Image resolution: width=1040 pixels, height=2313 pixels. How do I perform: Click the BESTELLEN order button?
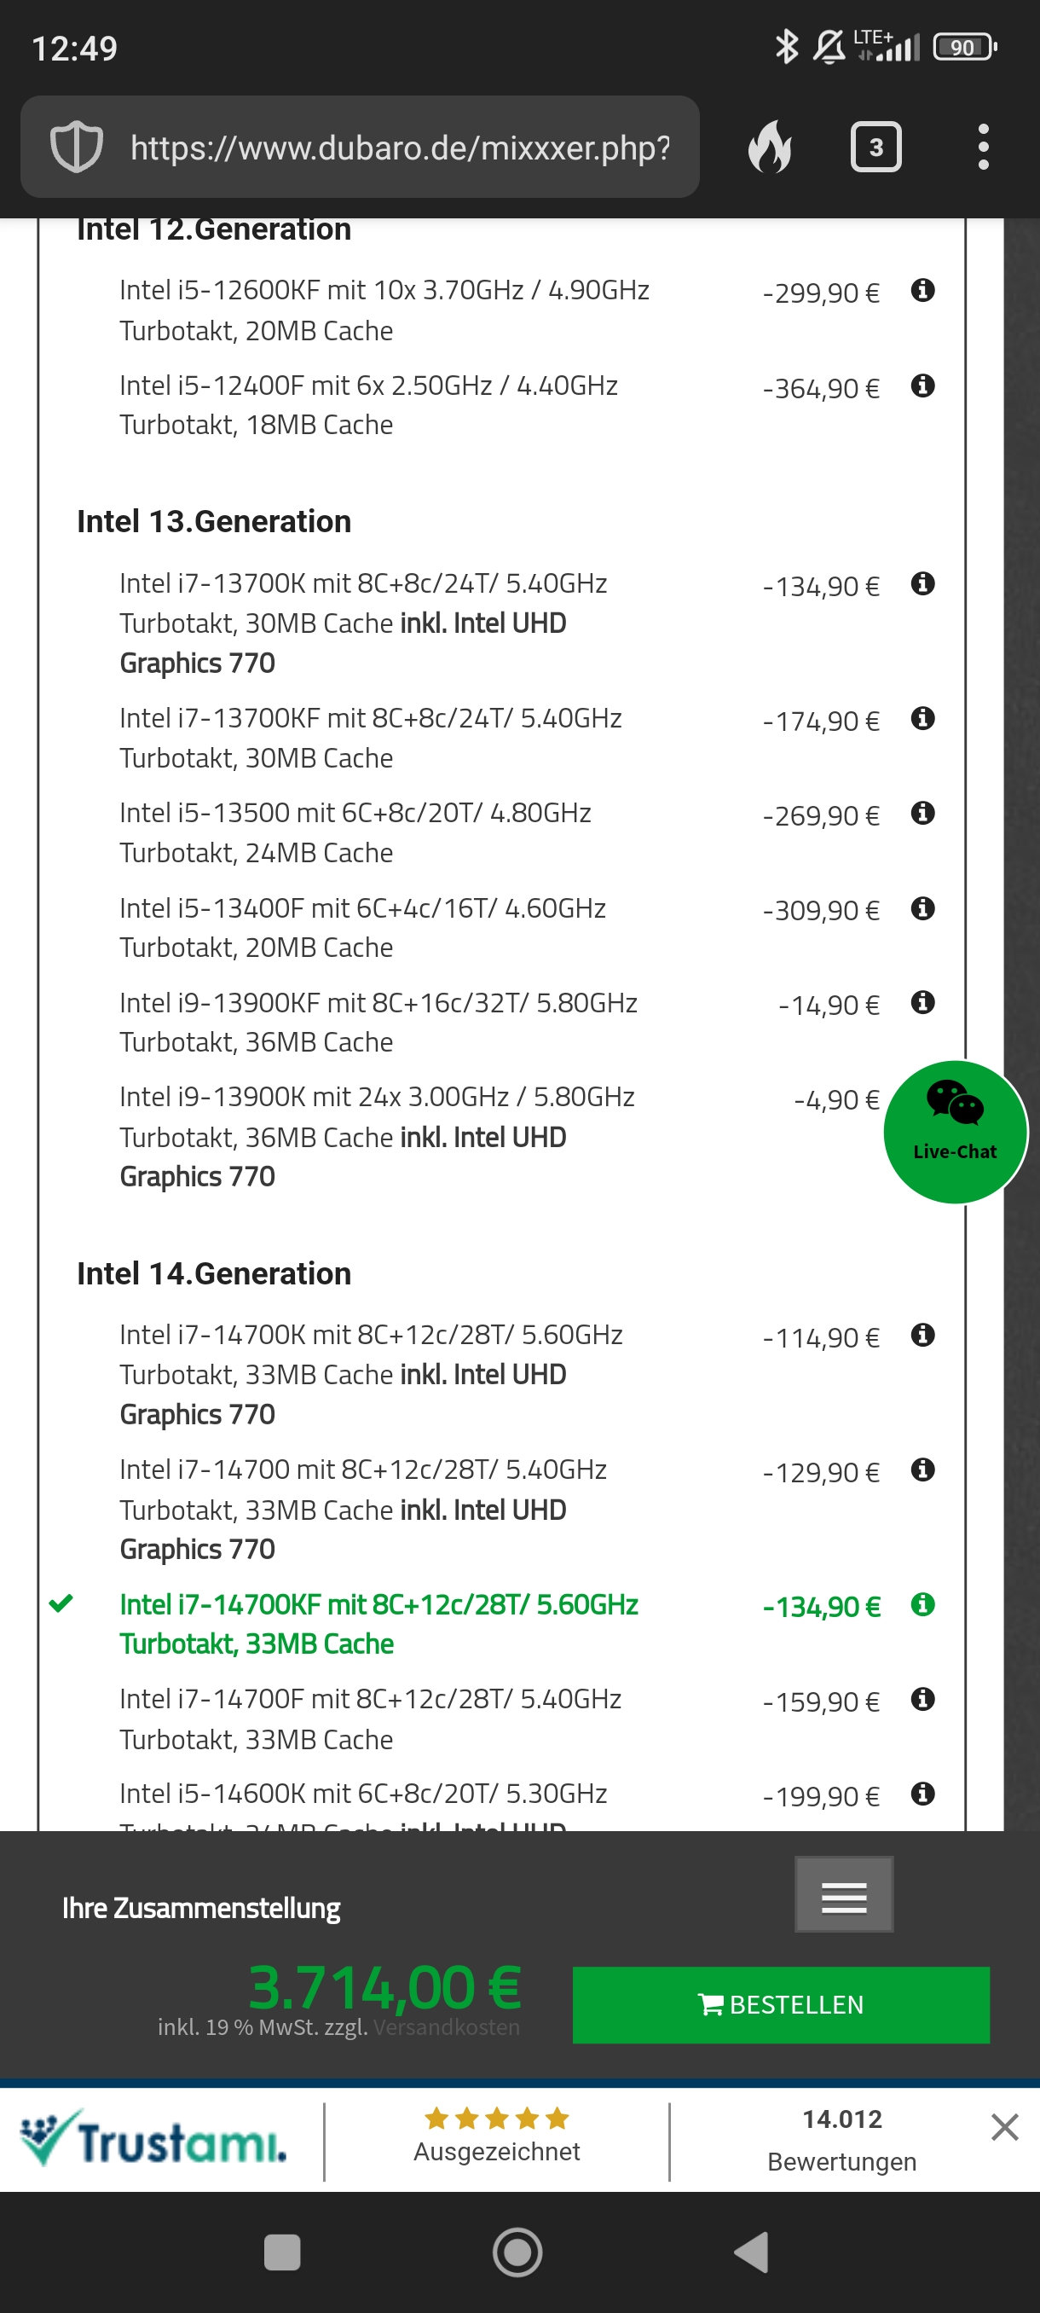[781, 2004]
